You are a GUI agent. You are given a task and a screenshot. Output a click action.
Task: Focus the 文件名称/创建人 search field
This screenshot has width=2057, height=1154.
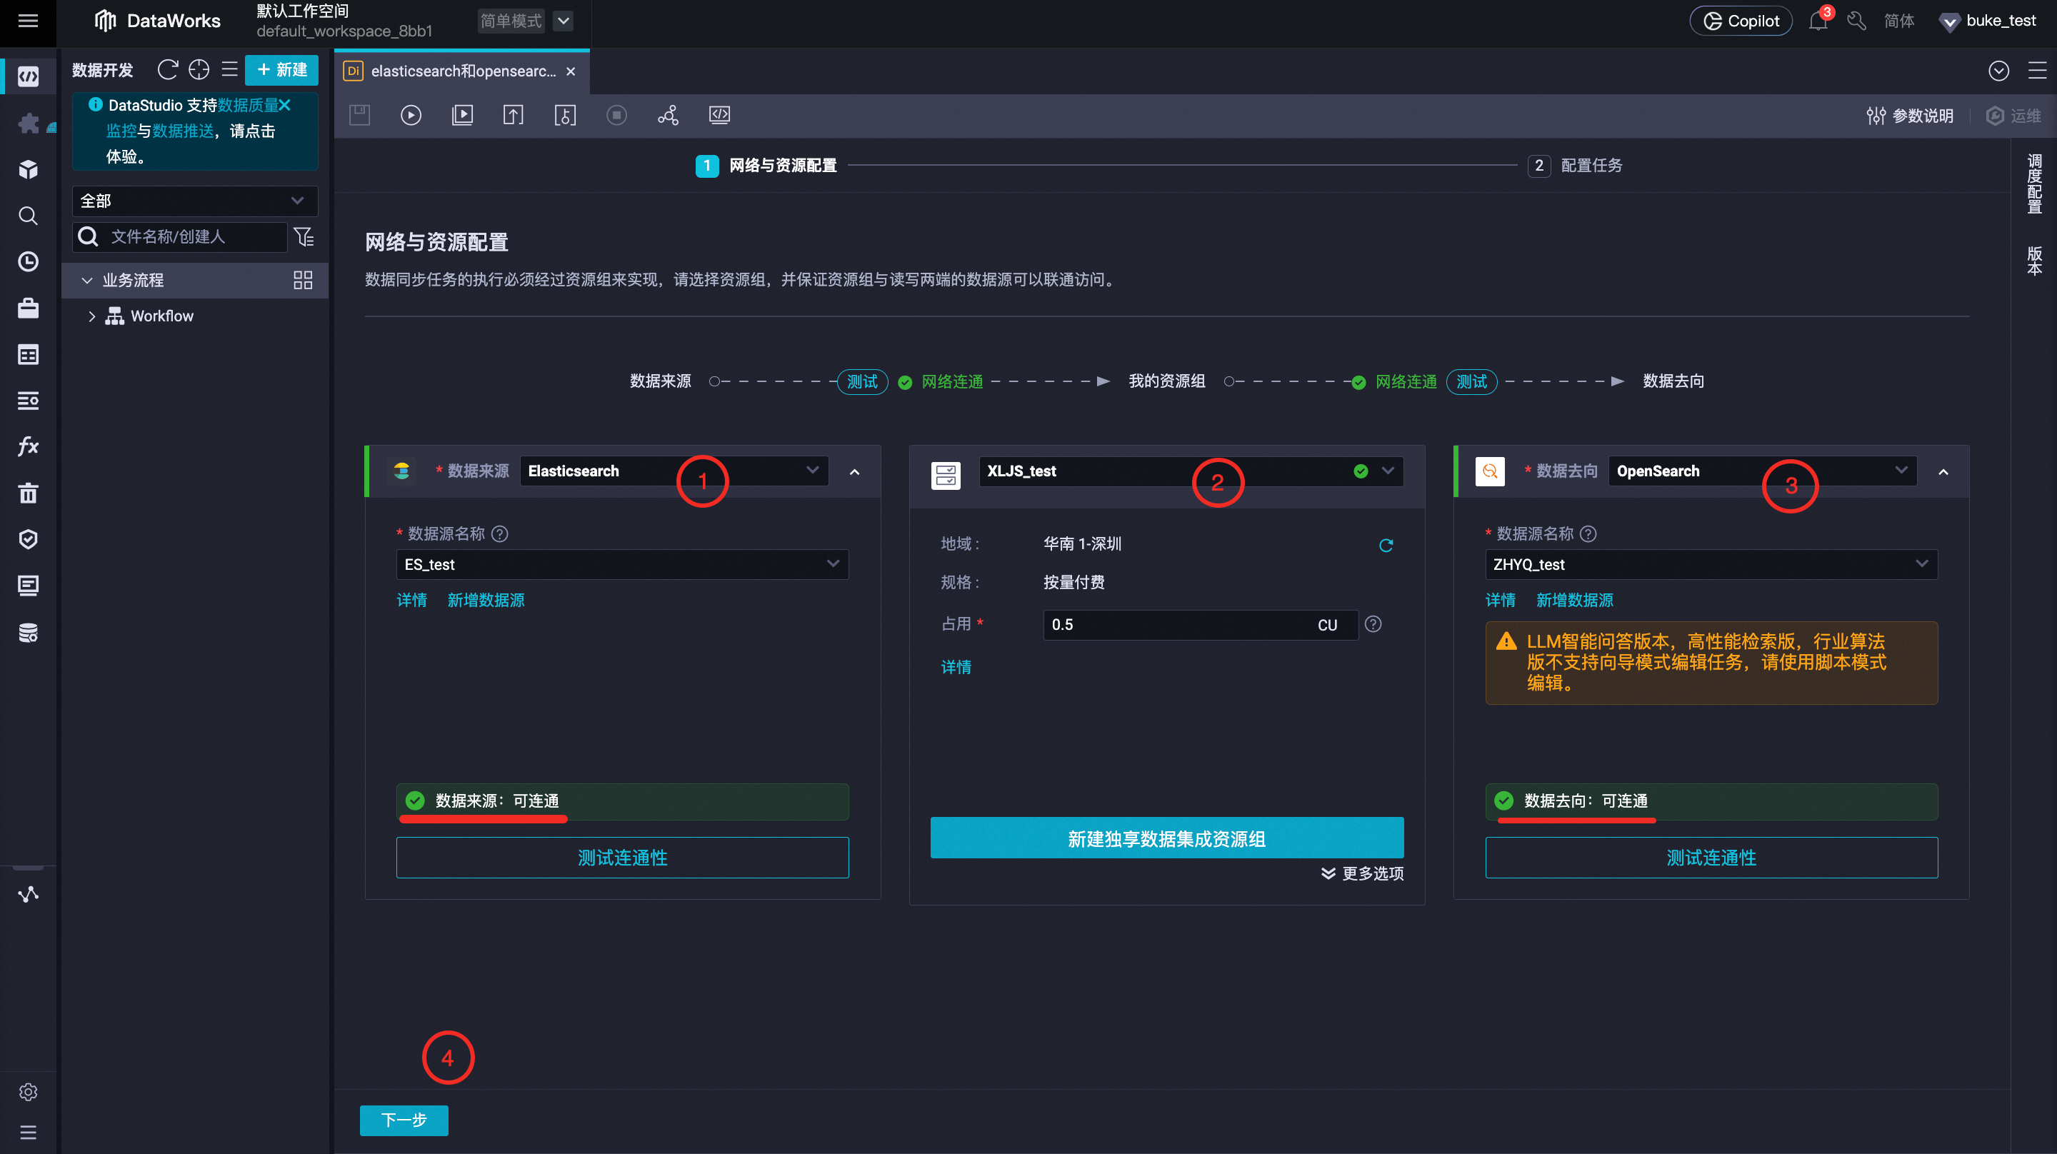coord(180,236)
